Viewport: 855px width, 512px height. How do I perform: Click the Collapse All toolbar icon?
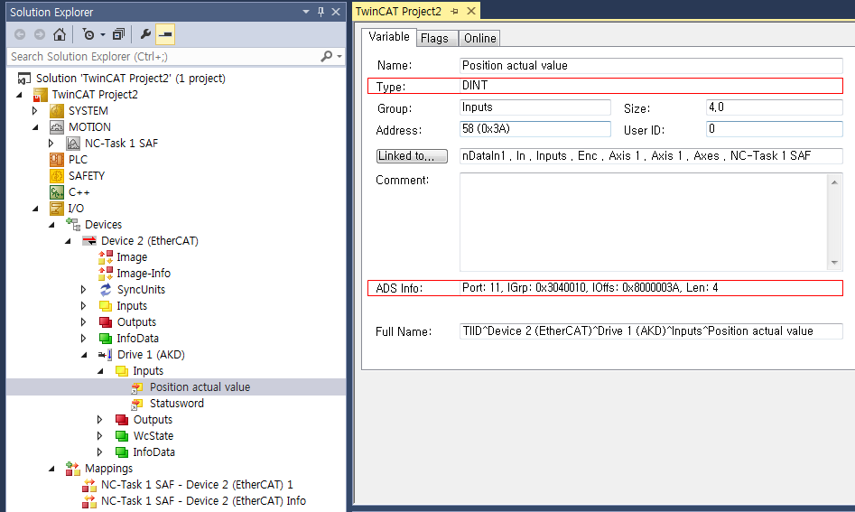pyautogui.click(x=118, y=34)
